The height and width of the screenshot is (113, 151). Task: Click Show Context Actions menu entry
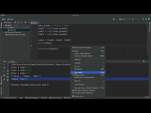click(x=88, y=47)
